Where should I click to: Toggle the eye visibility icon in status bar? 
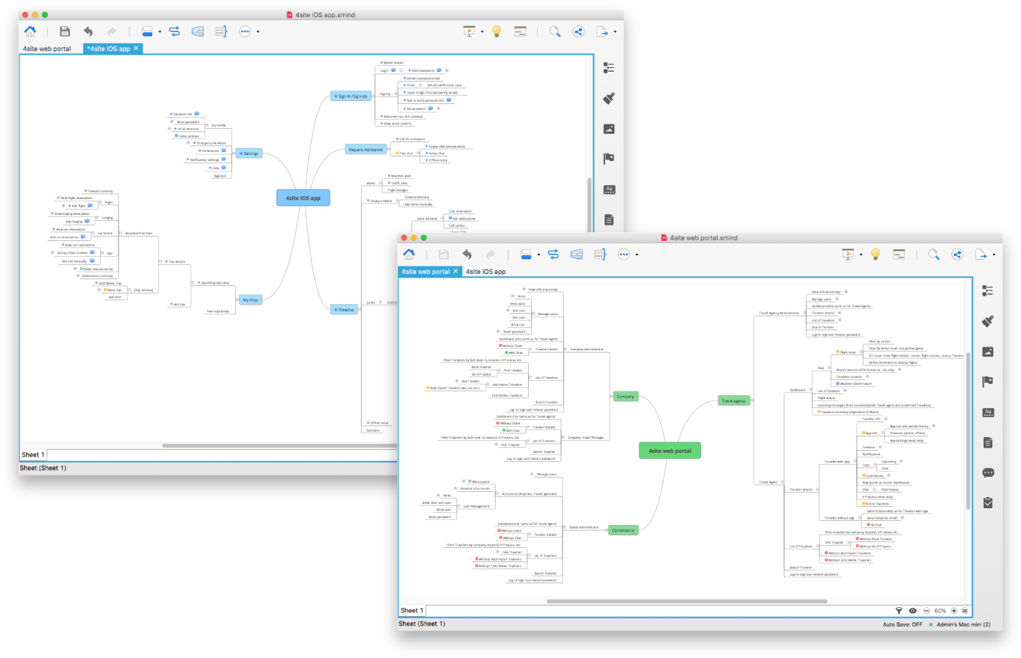913,611
